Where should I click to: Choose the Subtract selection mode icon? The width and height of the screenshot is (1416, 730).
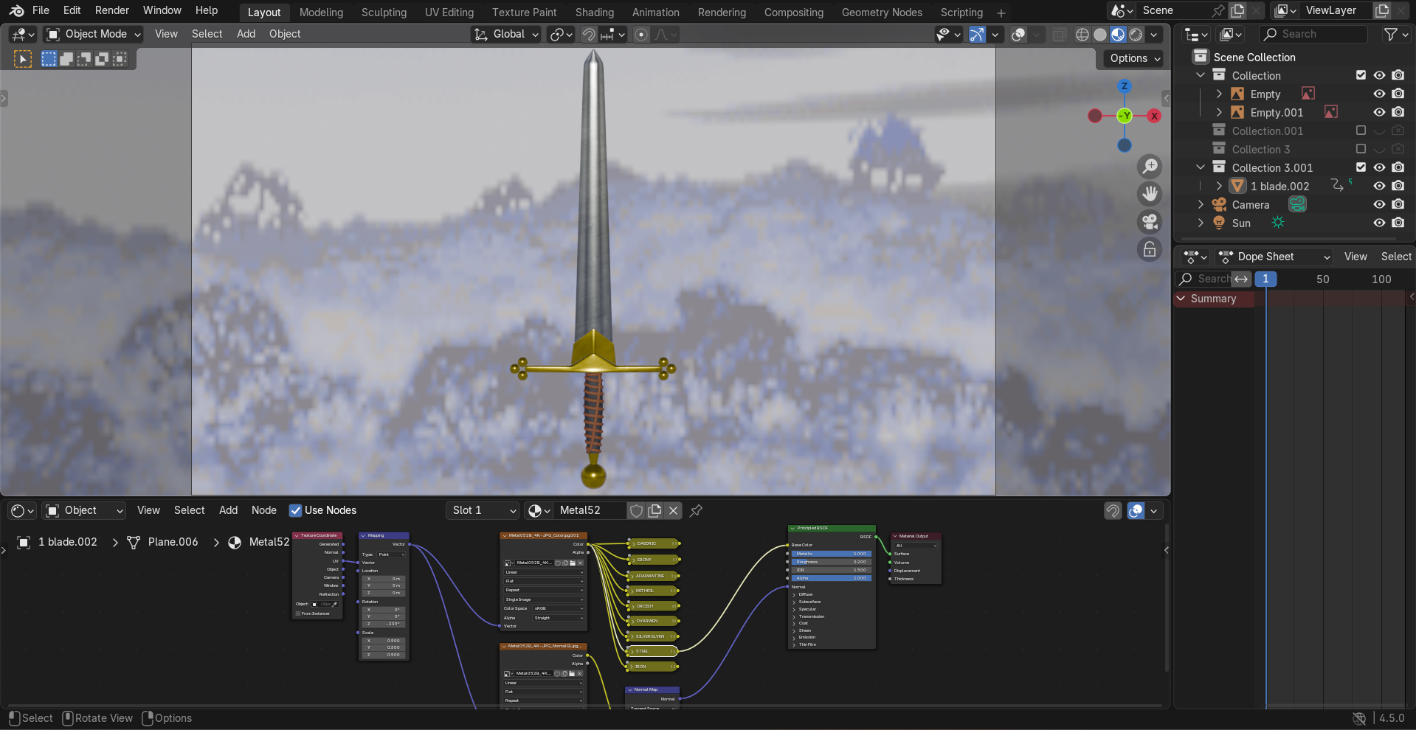pyautogui.click(x=84, y=59)
